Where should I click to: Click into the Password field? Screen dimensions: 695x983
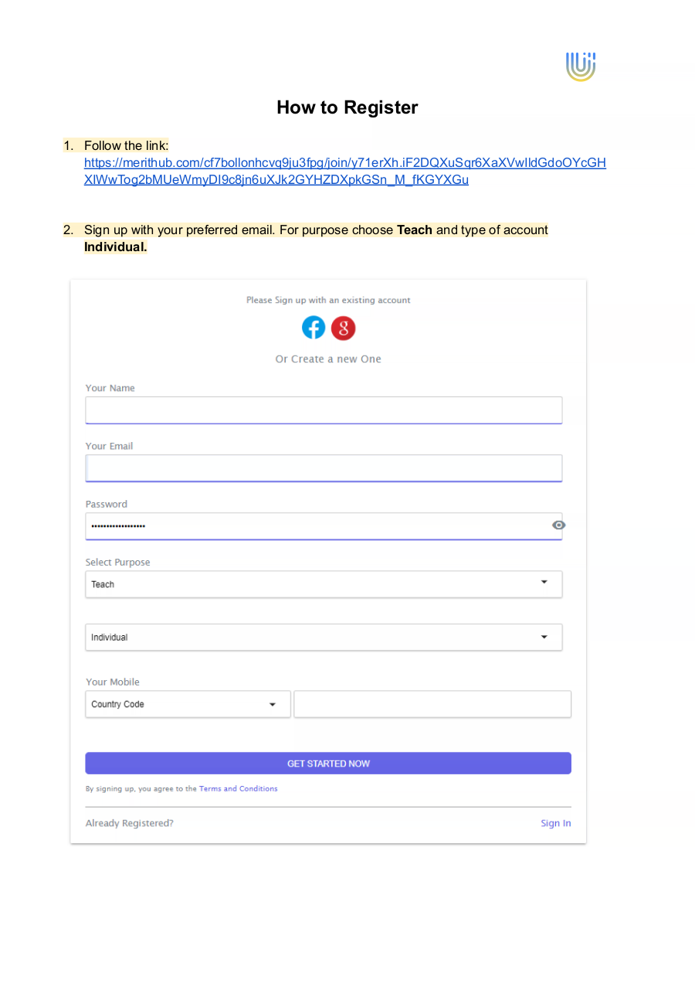pos(317,526)
